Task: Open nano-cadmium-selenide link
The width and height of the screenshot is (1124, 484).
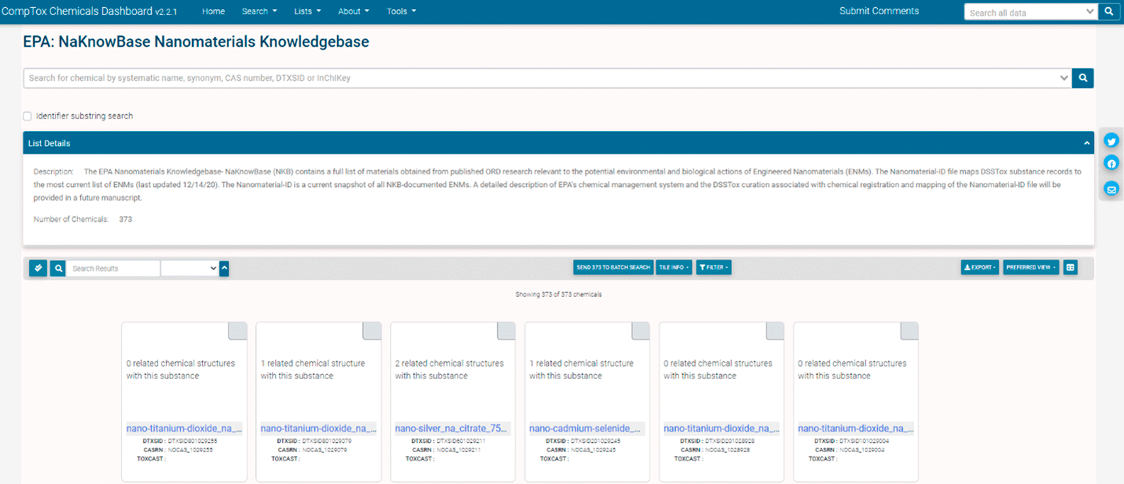Action: [x=585, y=428]
